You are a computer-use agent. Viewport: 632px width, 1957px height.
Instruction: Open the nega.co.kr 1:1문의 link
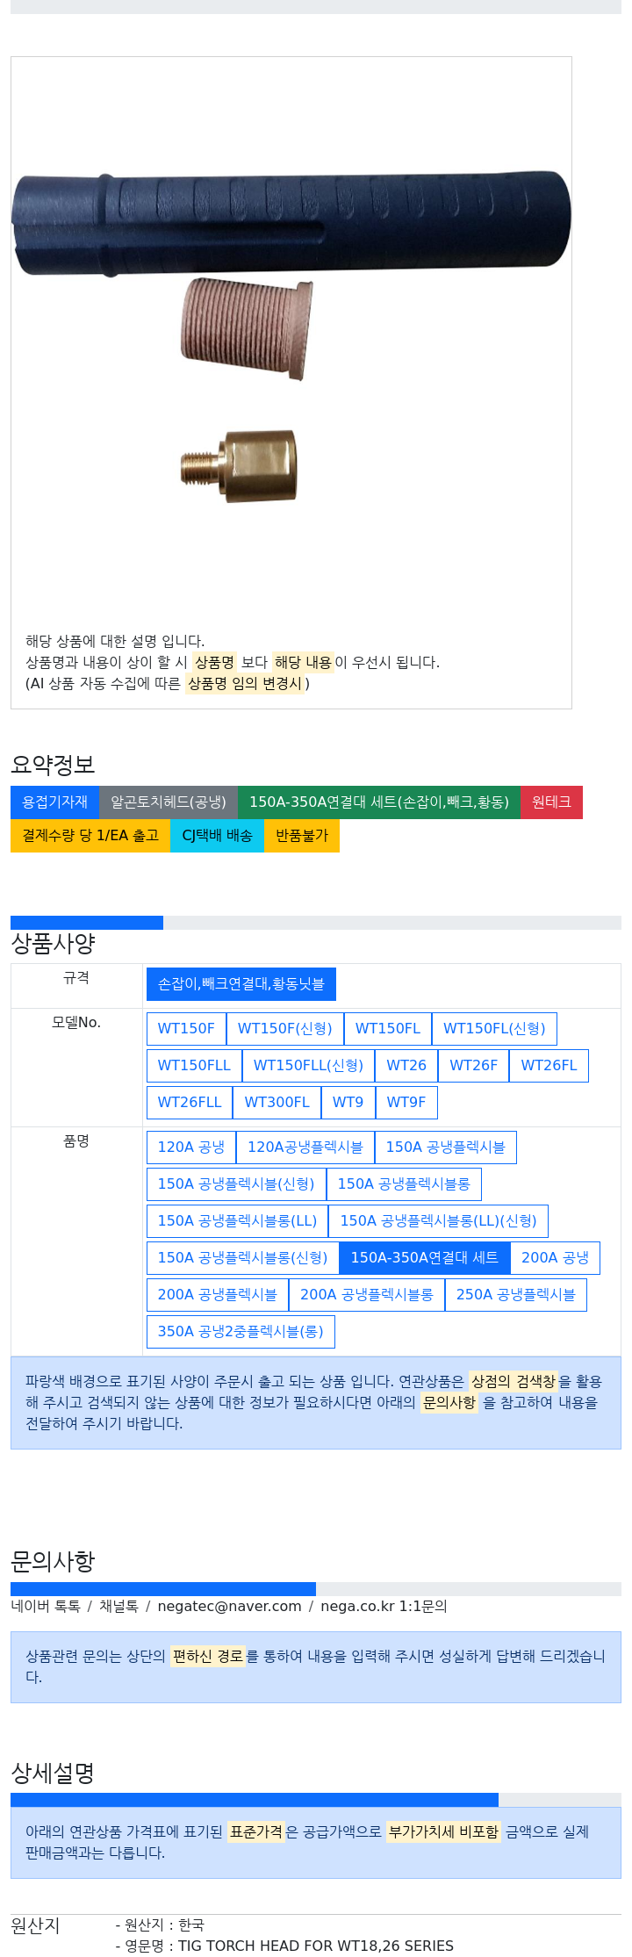(384, 1606)
